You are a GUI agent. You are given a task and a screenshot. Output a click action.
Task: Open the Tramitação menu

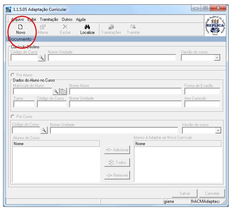pos(49,19)
